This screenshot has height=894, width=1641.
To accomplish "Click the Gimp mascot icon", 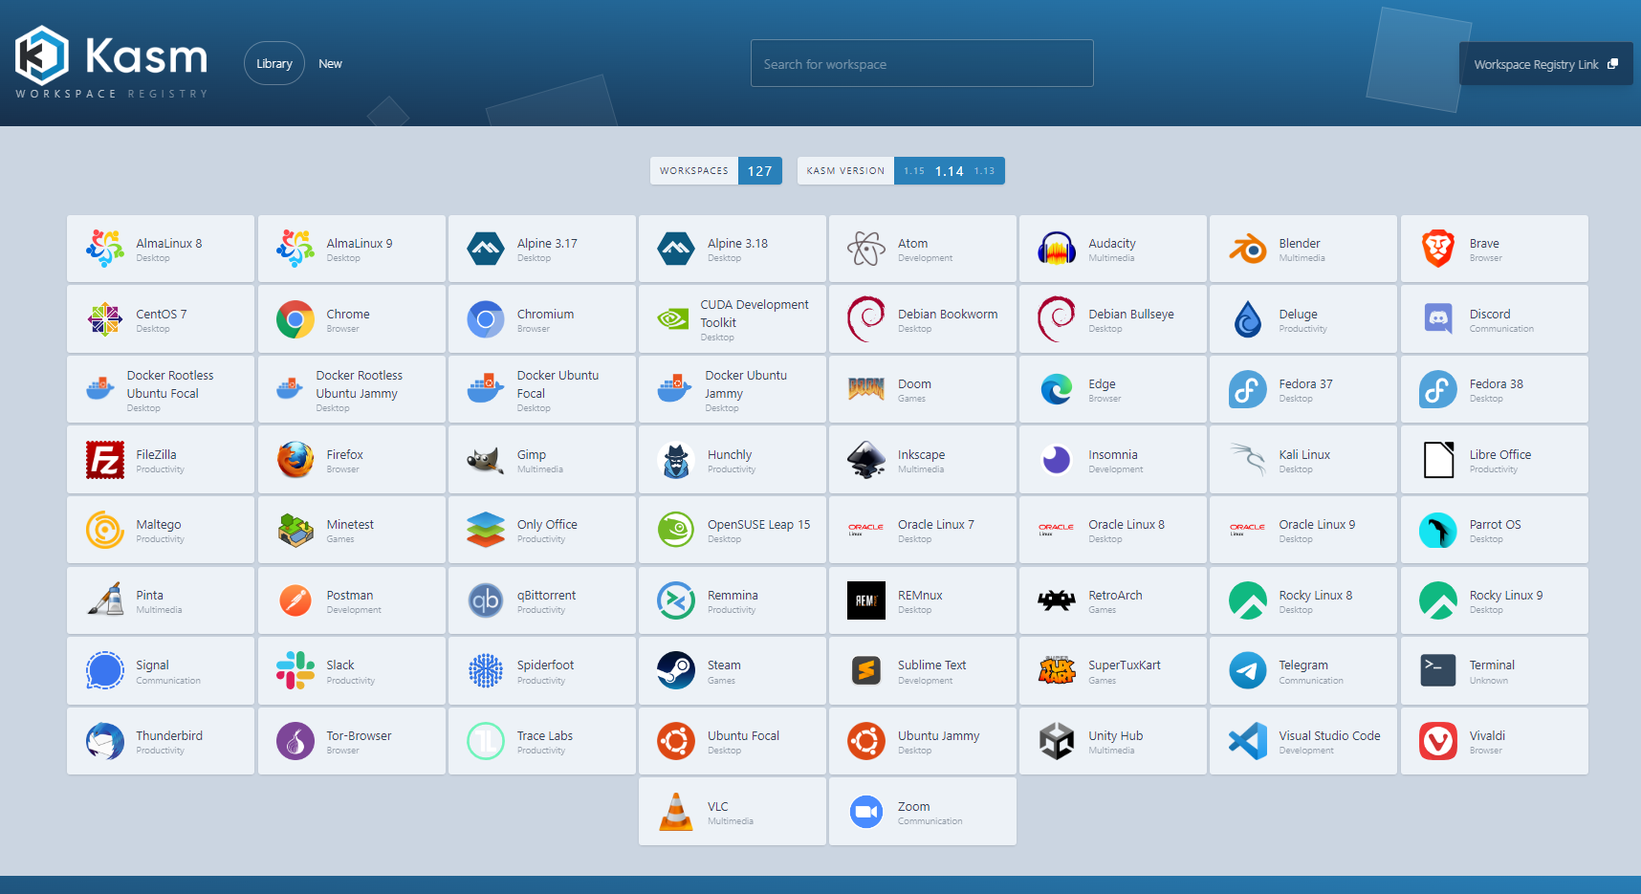I will point(486,460).
